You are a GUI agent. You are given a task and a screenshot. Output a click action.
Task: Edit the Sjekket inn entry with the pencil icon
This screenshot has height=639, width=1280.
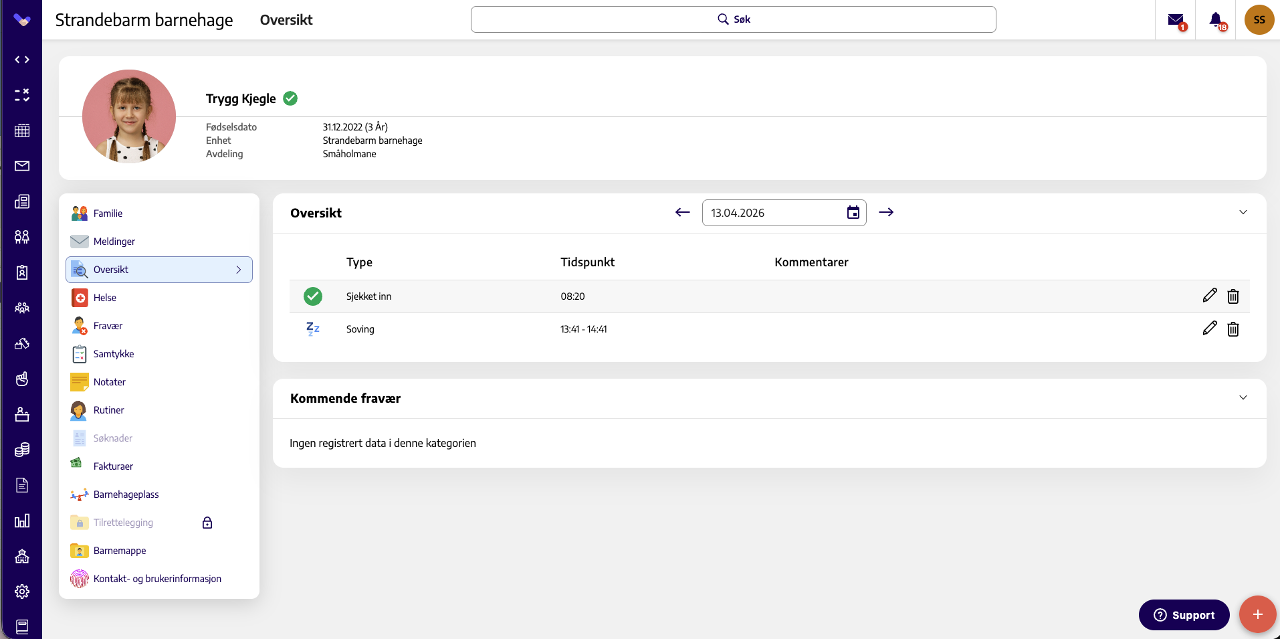click(x=1209, y=295)
